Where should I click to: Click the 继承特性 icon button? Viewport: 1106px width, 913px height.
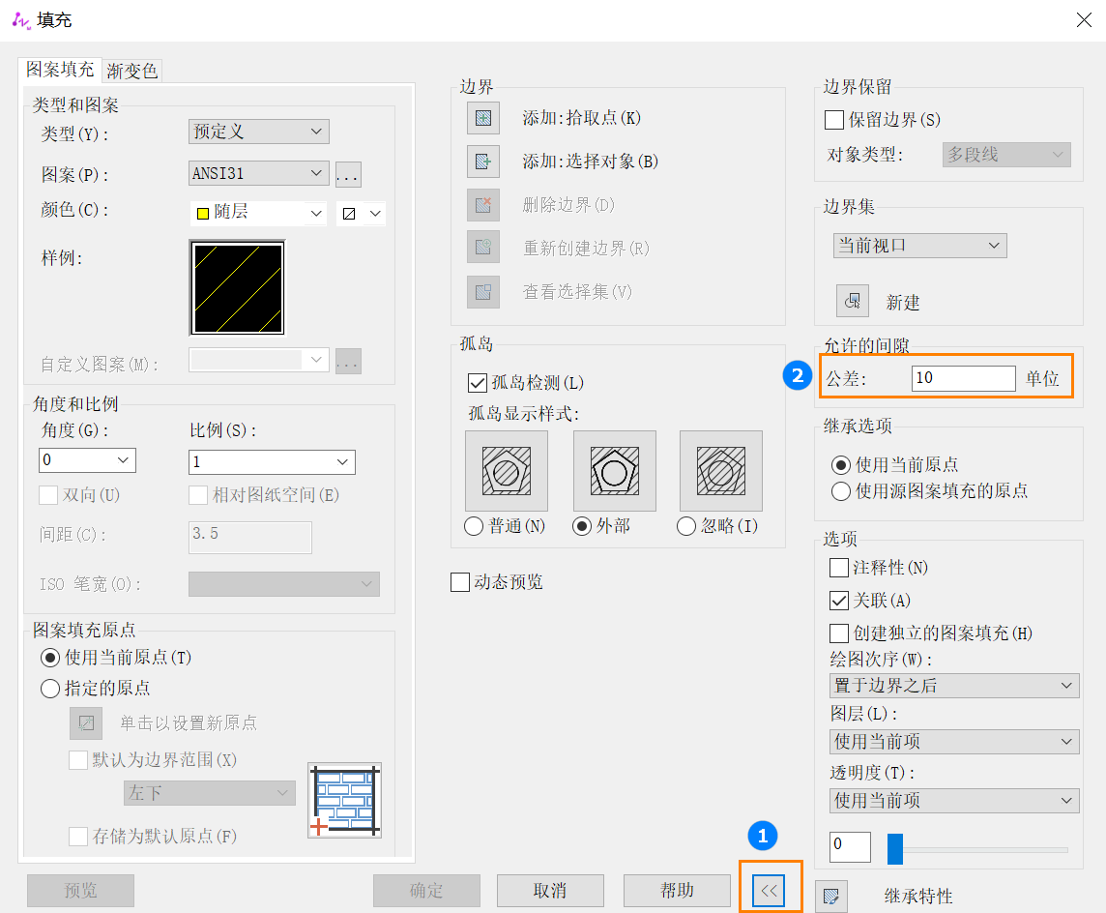830,896
